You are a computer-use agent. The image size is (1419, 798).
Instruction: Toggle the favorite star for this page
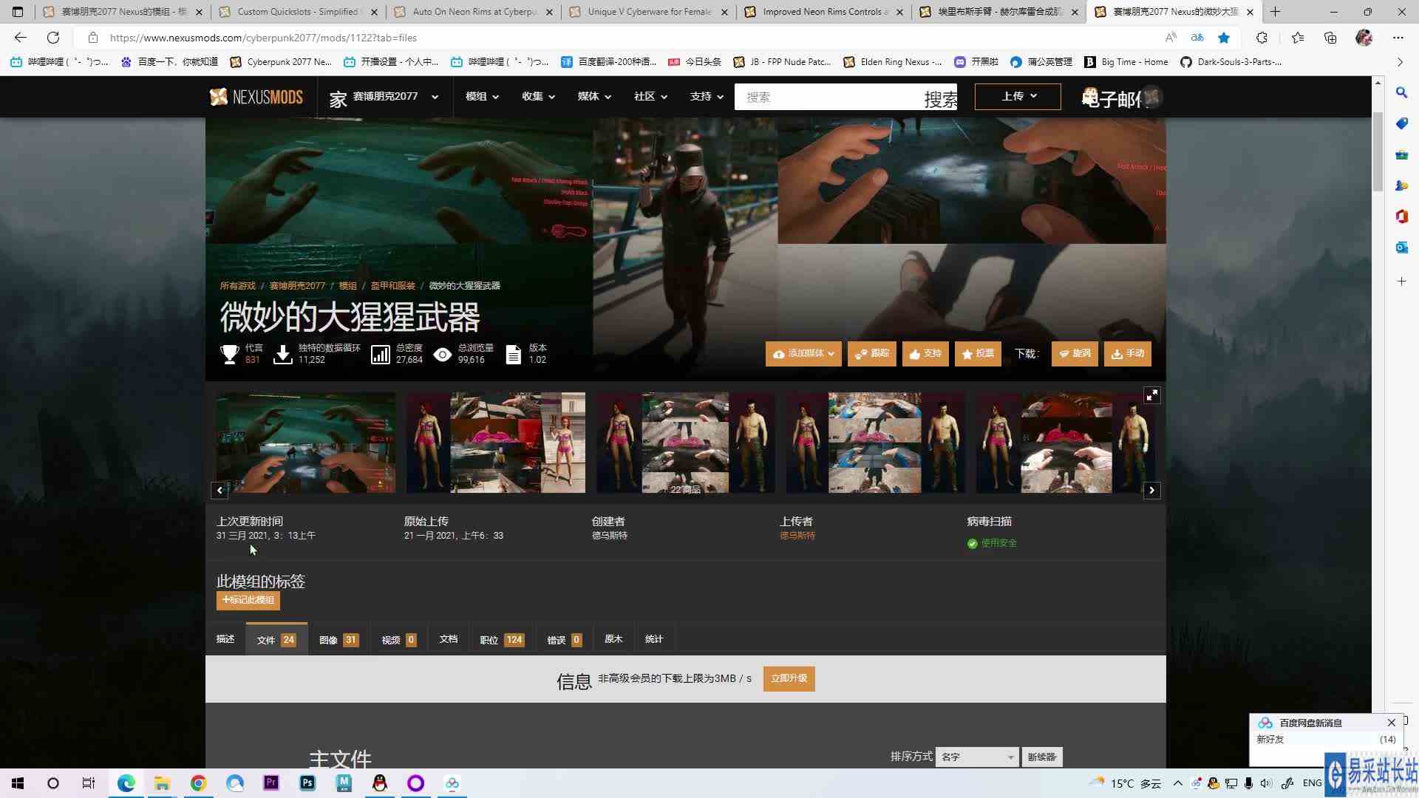tap(1224, 38)
